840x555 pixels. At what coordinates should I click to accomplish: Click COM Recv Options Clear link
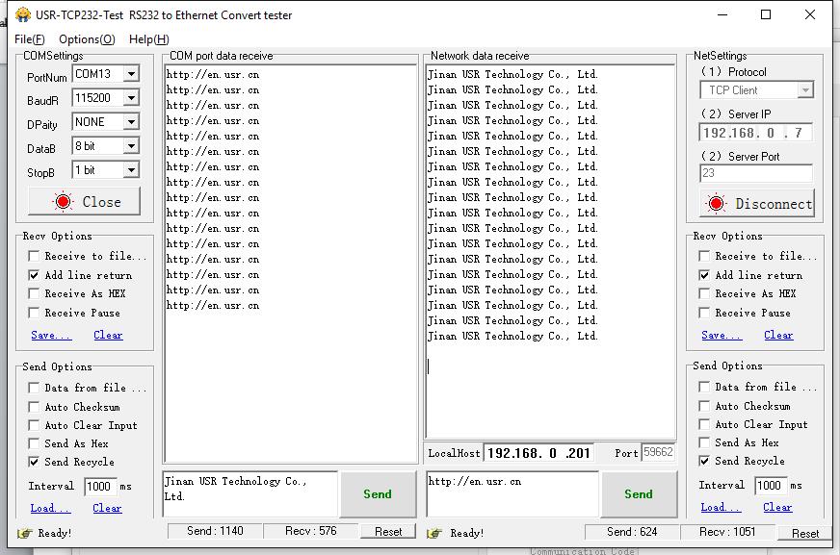tap(108, 336)
